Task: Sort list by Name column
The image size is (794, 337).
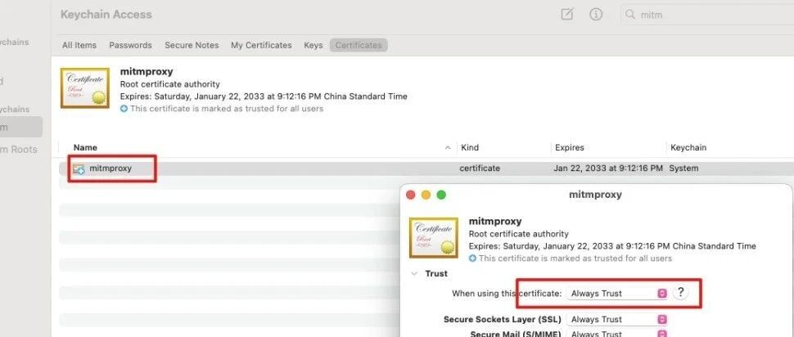Action: (x=85, y=148)
